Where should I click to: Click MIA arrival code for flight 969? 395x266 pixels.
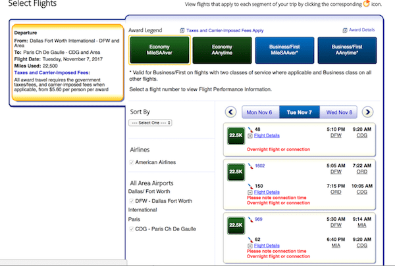[361, 225]
